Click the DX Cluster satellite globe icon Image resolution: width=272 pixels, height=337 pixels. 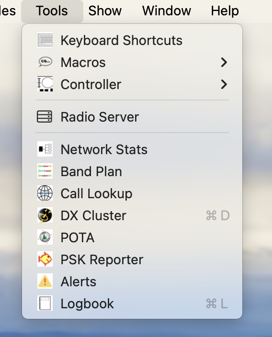click(x=45, y=215)
